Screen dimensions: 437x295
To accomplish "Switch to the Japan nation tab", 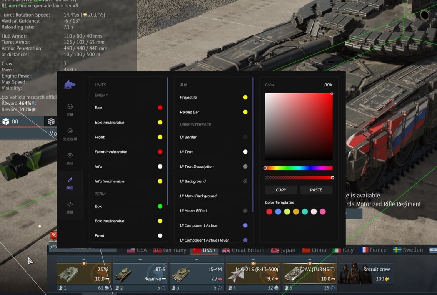I will pos(283,250).
